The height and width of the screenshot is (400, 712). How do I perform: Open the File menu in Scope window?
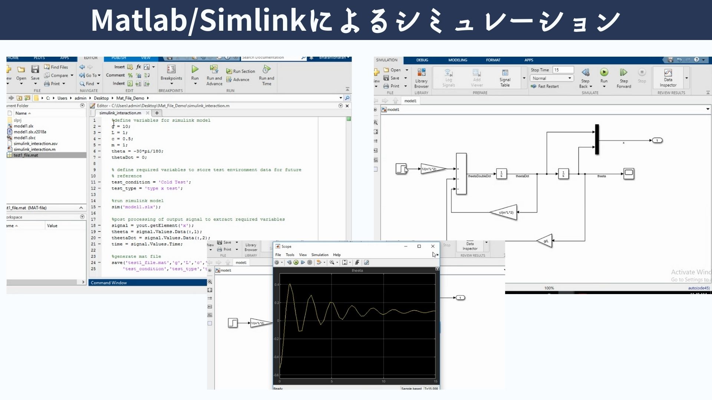point(278,255)
